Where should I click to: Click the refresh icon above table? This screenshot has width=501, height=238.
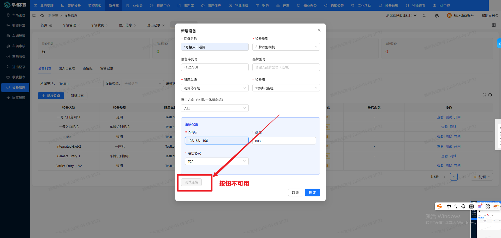pos(490,95)
